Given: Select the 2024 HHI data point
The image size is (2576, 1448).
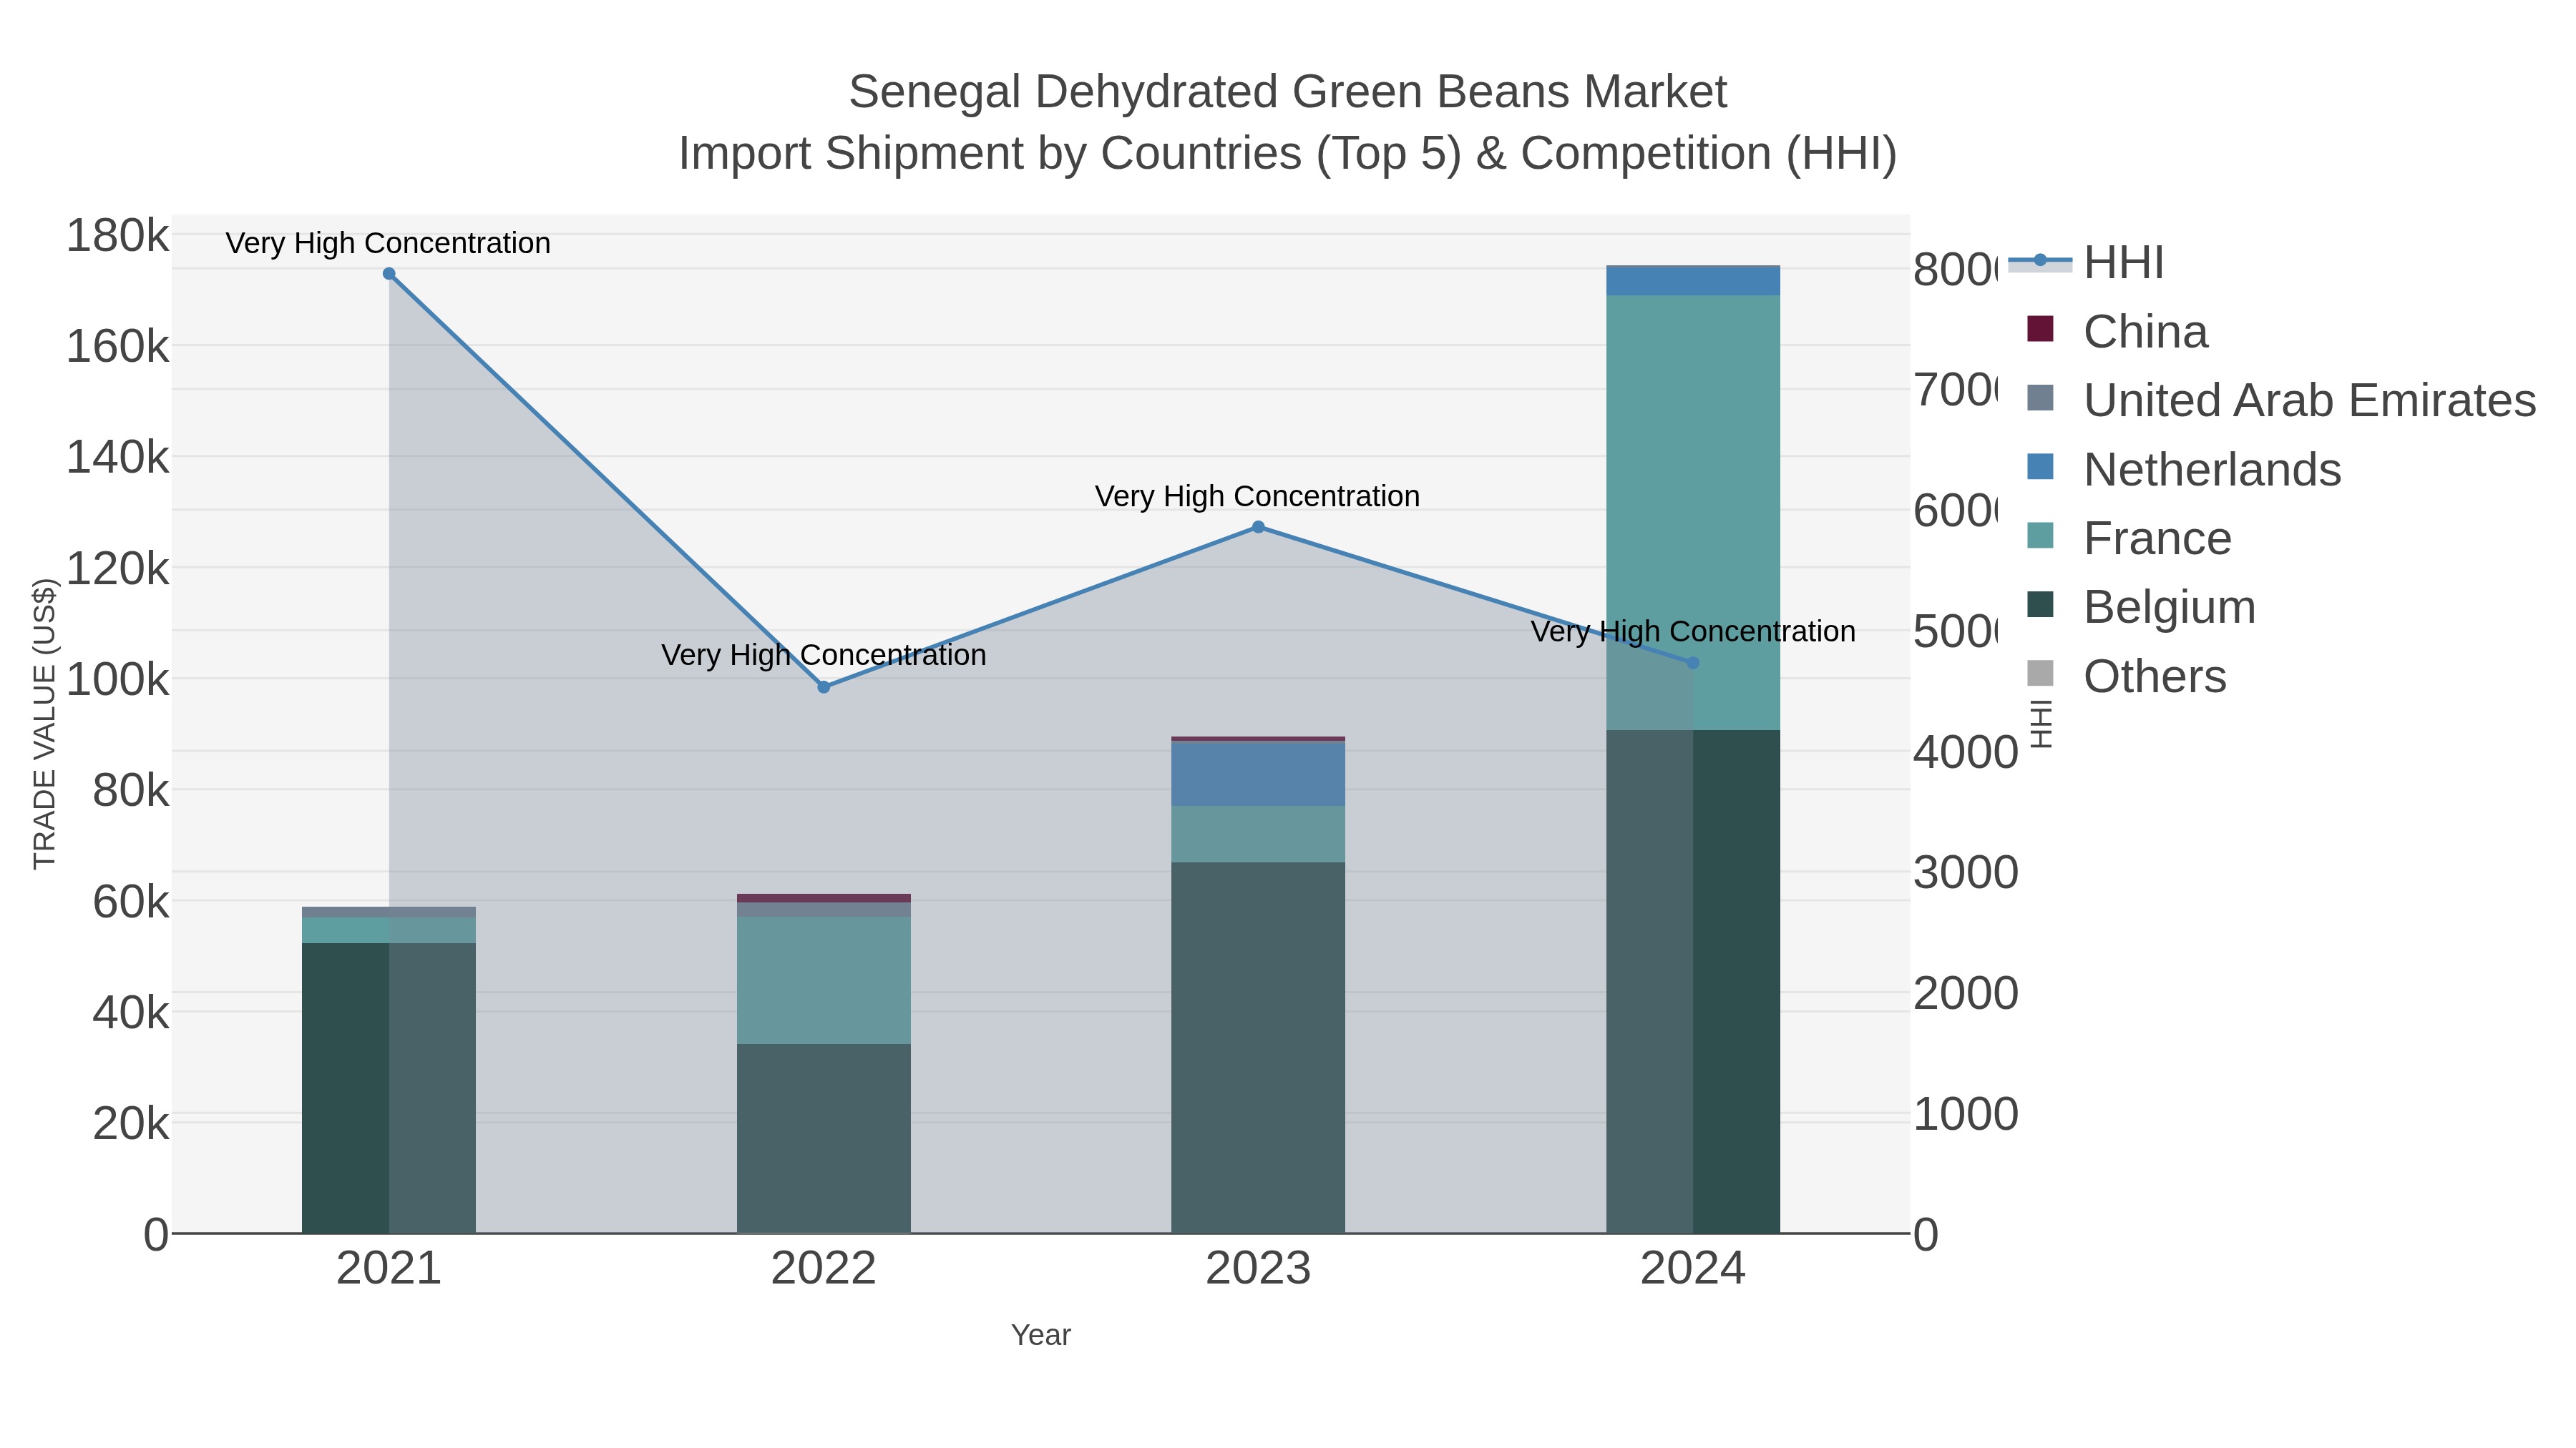Looking at the screenshot, I should pos(1693,663).
